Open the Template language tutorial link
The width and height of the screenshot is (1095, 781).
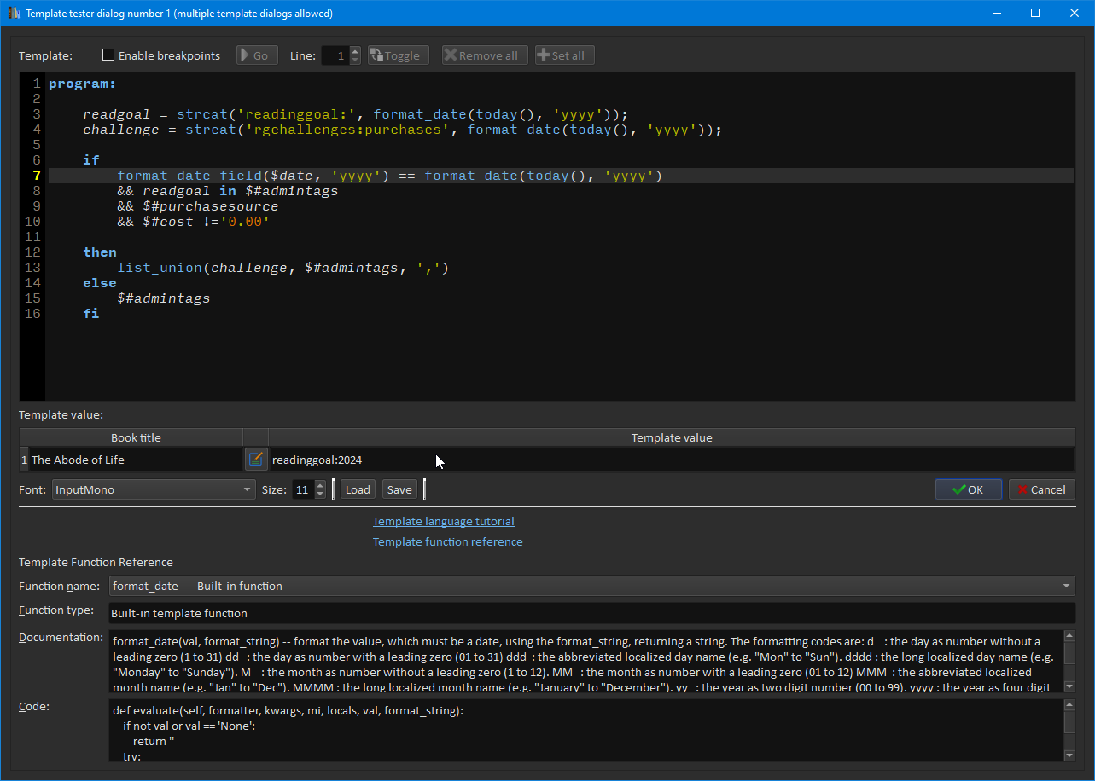pos(443,521)
